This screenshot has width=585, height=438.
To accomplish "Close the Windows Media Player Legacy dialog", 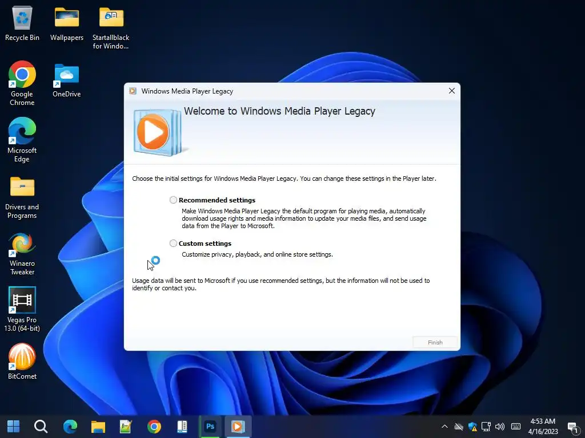I will (451, 91).
